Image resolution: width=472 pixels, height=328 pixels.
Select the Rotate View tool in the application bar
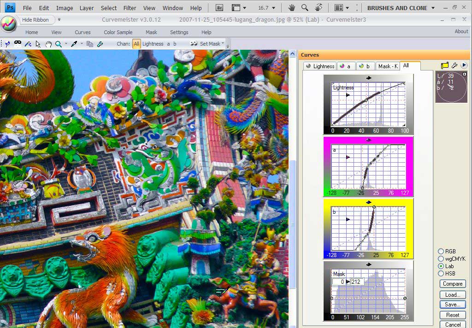tap(319, 8)
